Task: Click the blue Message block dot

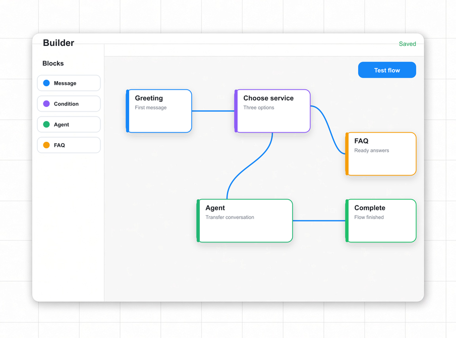Action: point(46,83)
